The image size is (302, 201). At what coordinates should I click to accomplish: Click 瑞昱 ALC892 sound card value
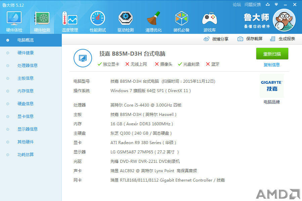pyautogui.click(x=154, y=171)
